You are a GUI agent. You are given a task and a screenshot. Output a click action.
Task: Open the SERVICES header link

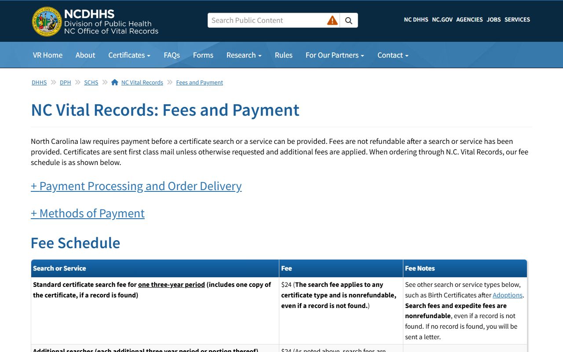pyautogui.click(x=517, y=19)
